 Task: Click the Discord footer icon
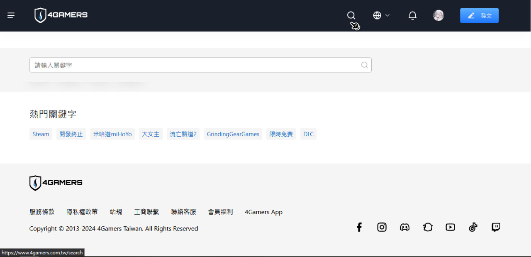tap(404, 227)
